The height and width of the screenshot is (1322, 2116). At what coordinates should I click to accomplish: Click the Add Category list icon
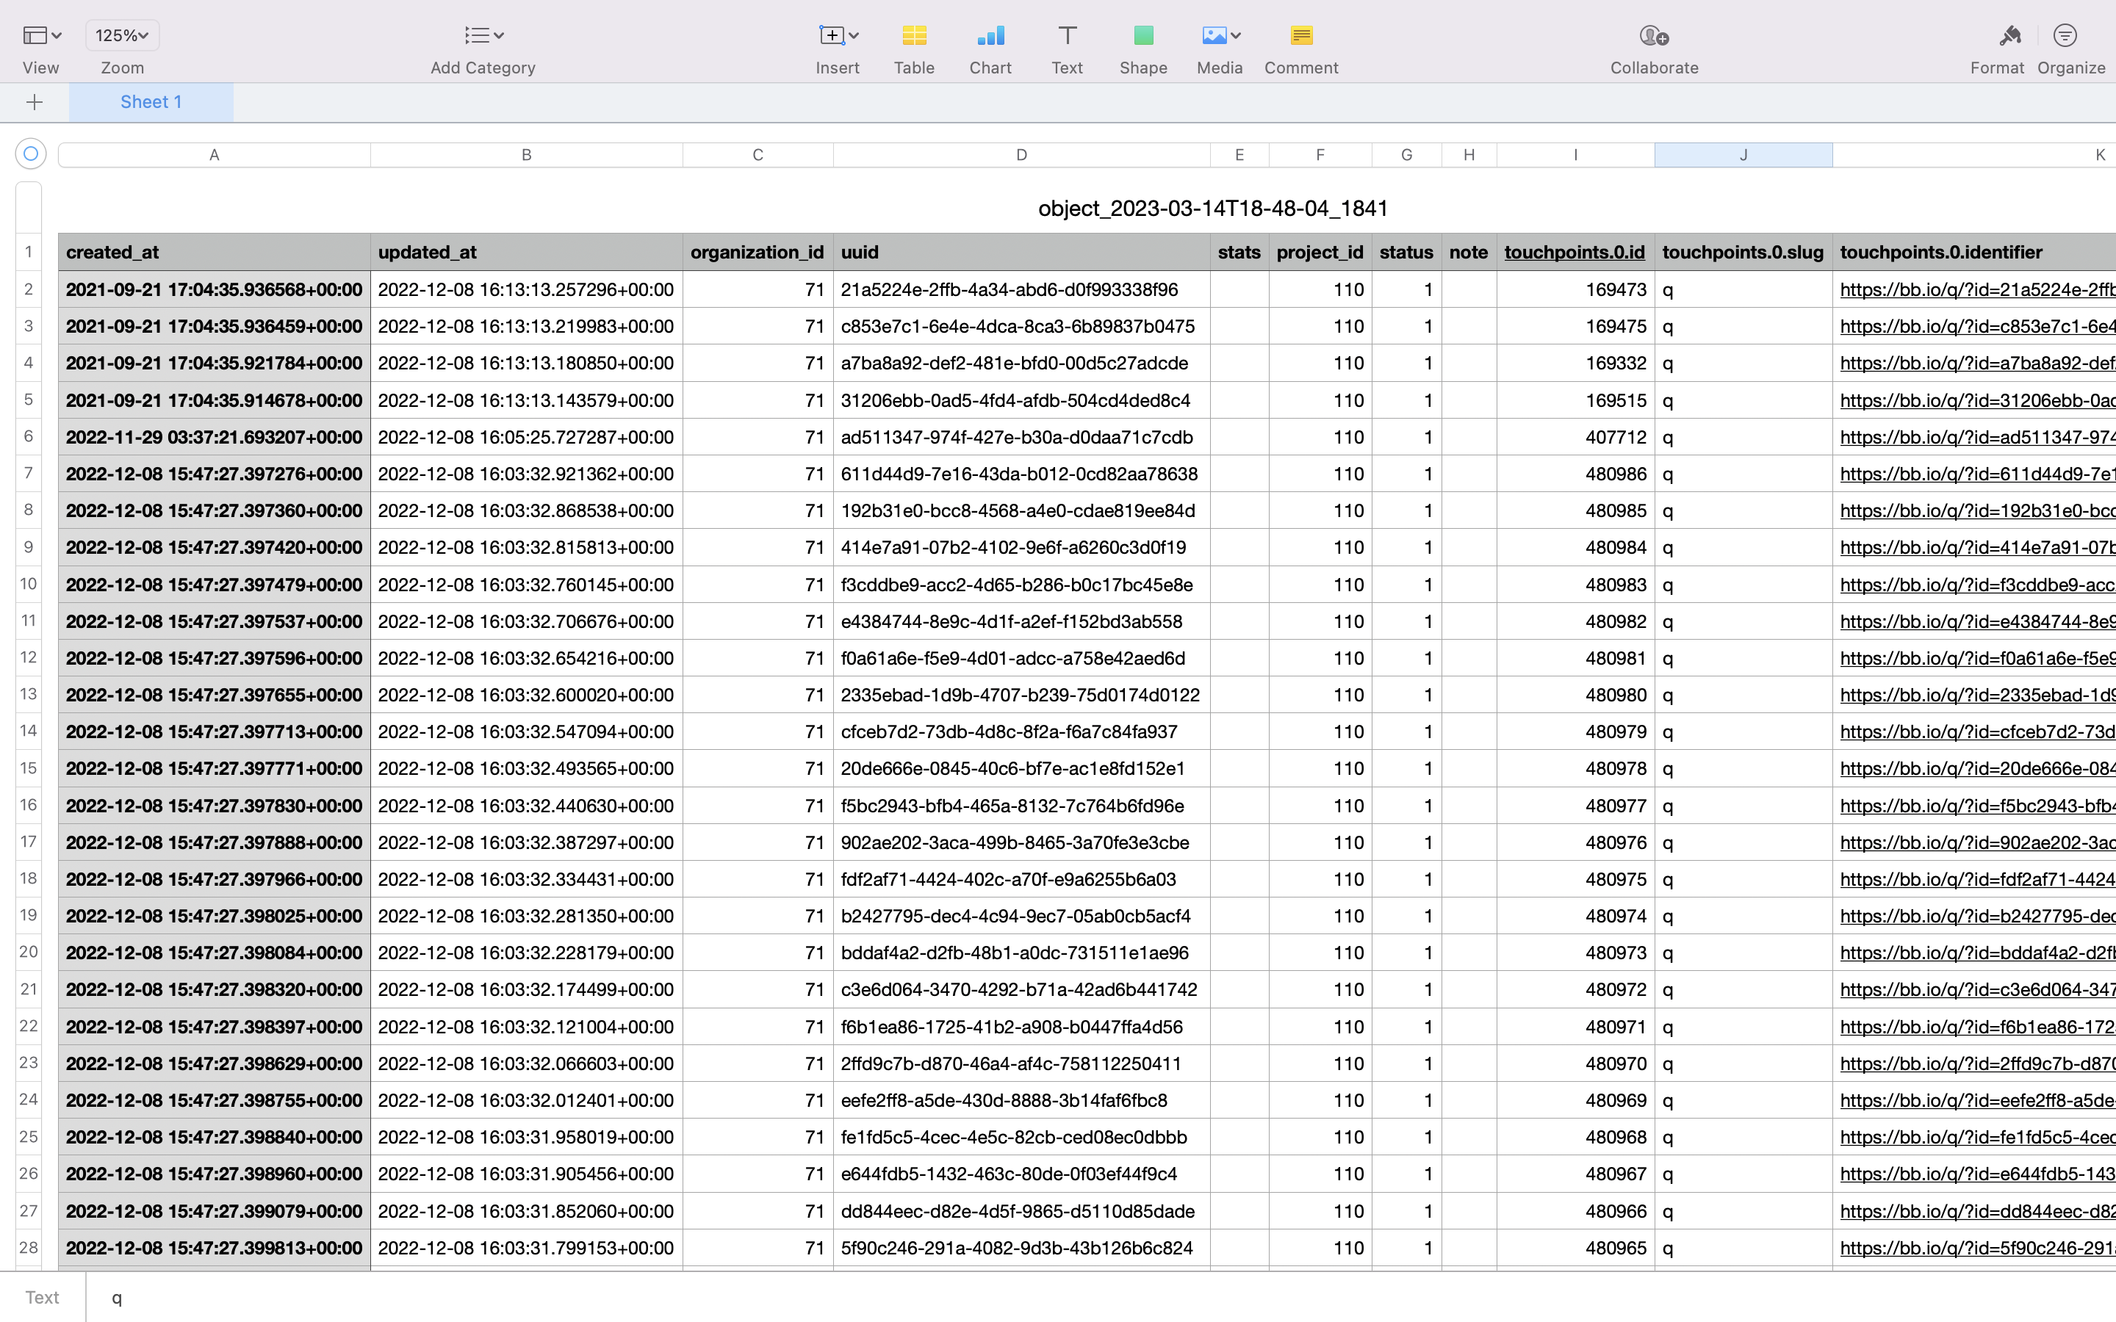coord(483,35)
